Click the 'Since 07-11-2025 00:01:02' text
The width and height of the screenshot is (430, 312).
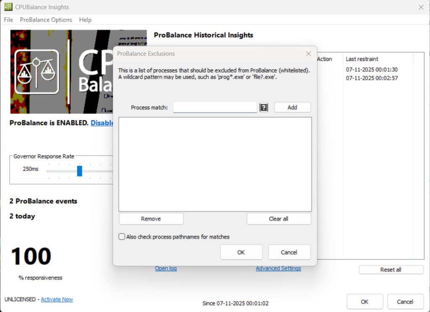[236, 303]
